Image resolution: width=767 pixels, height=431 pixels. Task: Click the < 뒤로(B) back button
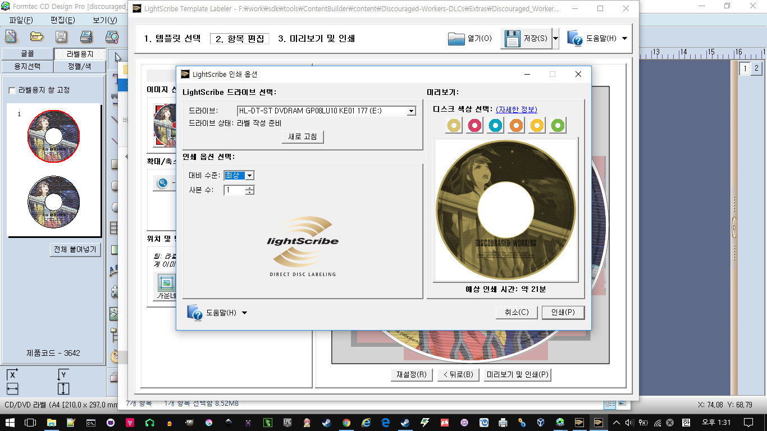click(x=458, y=375)
